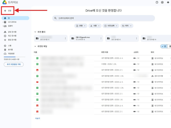Click the 더보기 link
This screenshot has height=128, width=171.
[38, 118]
